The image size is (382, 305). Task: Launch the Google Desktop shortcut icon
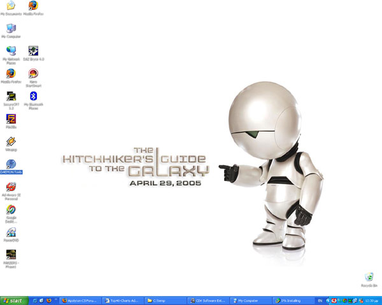pyautogui.click(x=11, y=210)
